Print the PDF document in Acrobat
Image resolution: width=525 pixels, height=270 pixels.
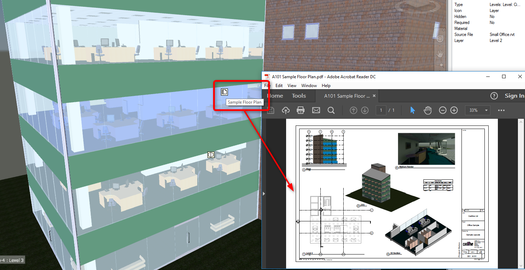point(301,110)
